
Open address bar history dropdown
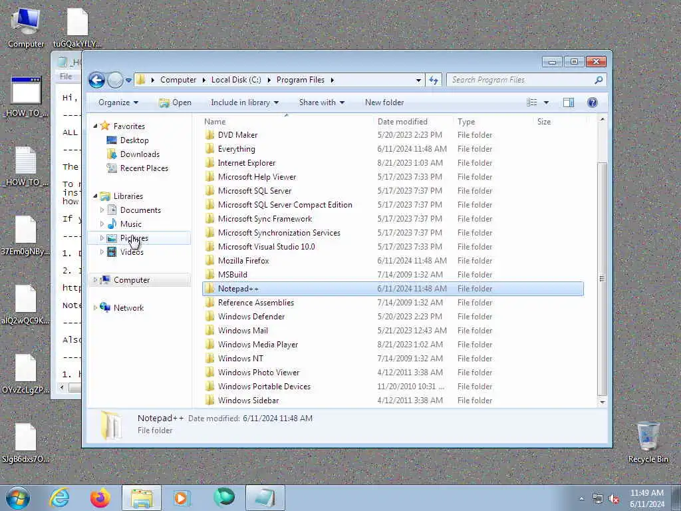(x=418, y=81)
